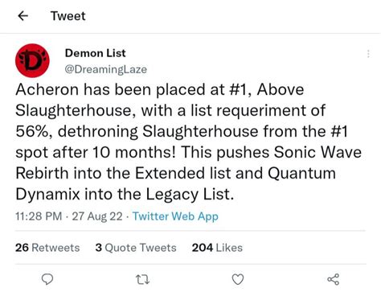The image size is (381, 292).
Task: Click the word Acheron in the tweet
Action: (x=47, y=89)
